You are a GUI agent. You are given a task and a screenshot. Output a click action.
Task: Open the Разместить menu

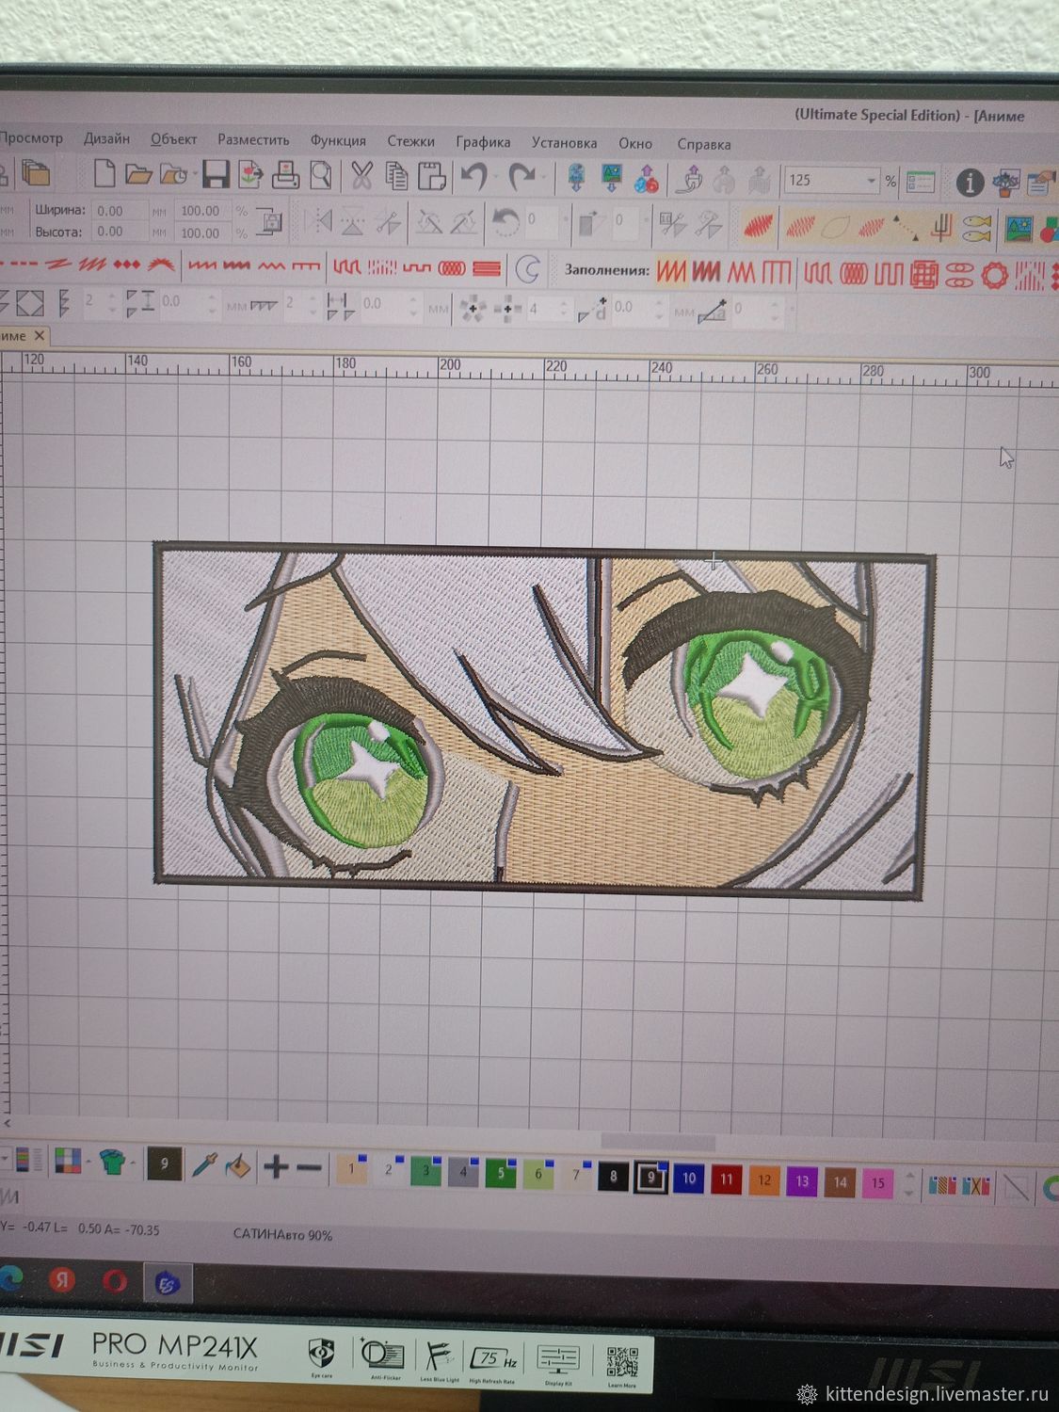[x=254, y=139]
